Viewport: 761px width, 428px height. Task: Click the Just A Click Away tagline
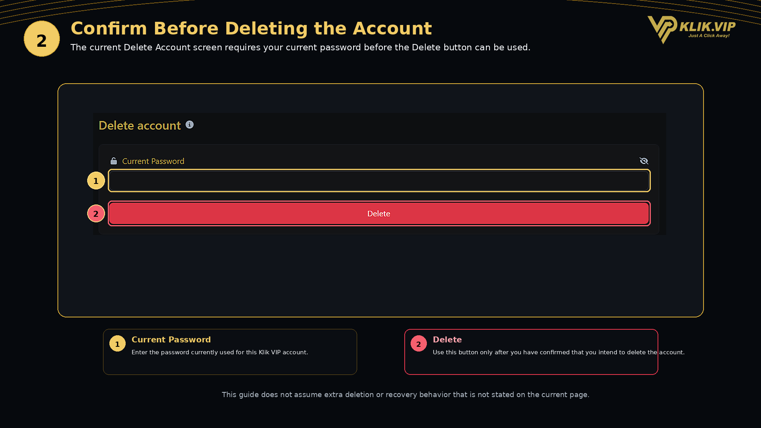pyautogui.click(x=709, y=36)
